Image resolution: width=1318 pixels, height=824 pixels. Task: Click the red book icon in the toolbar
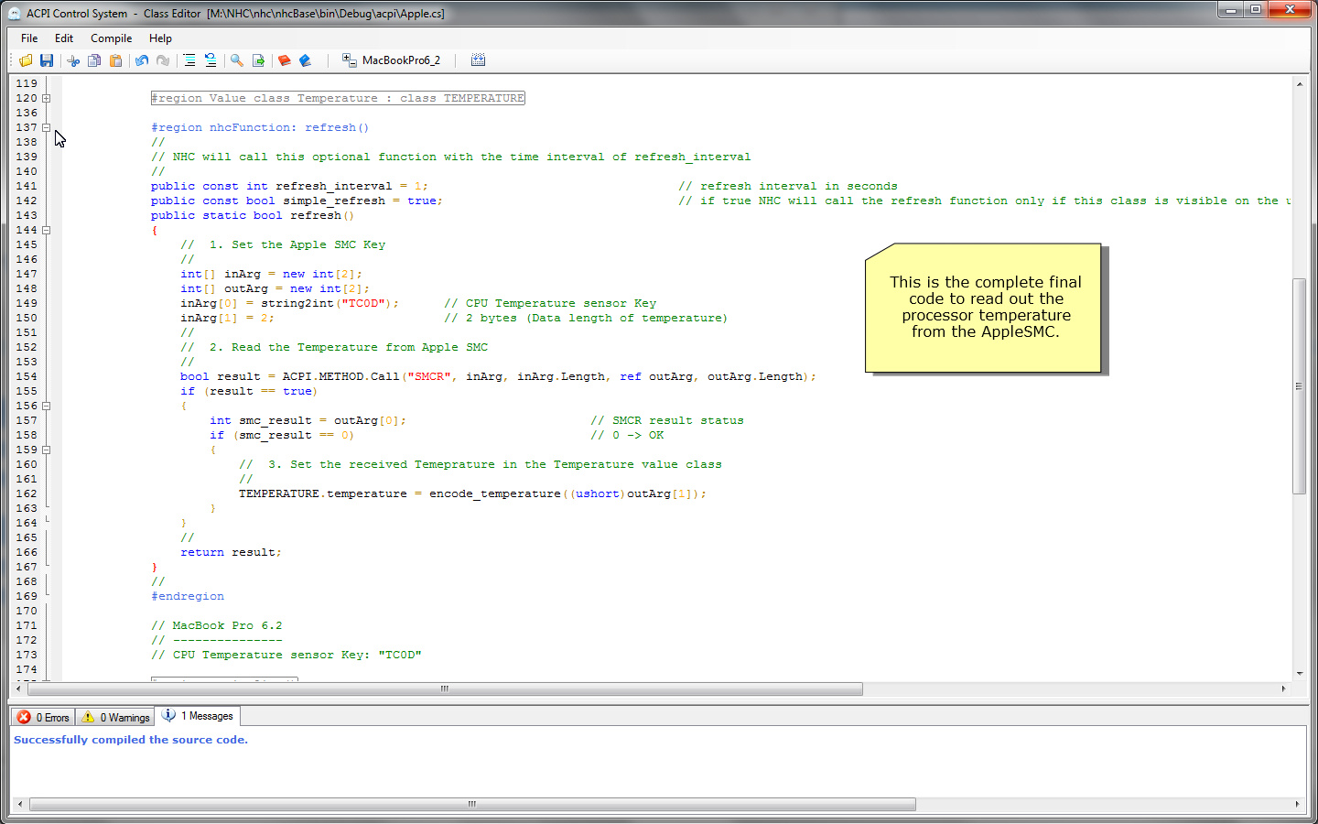(x=285, y=60)
